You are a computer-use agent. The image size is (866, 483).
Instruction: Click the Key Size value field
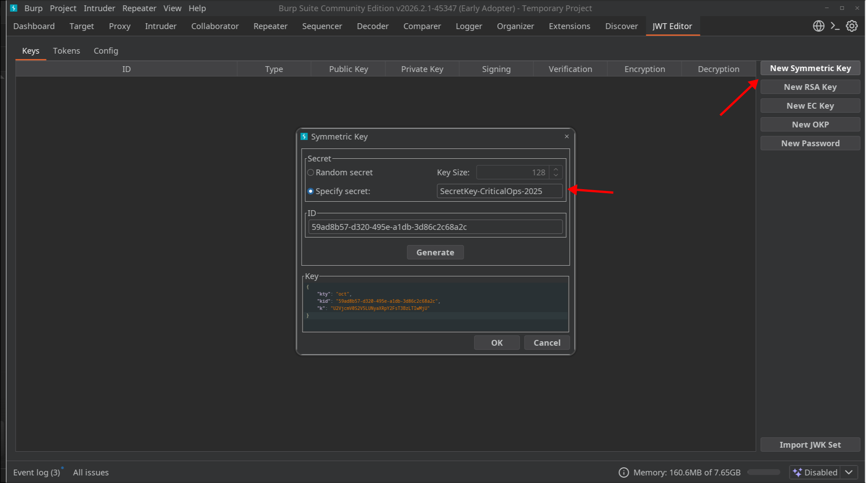pyautogui.click(x=513, y=173)
